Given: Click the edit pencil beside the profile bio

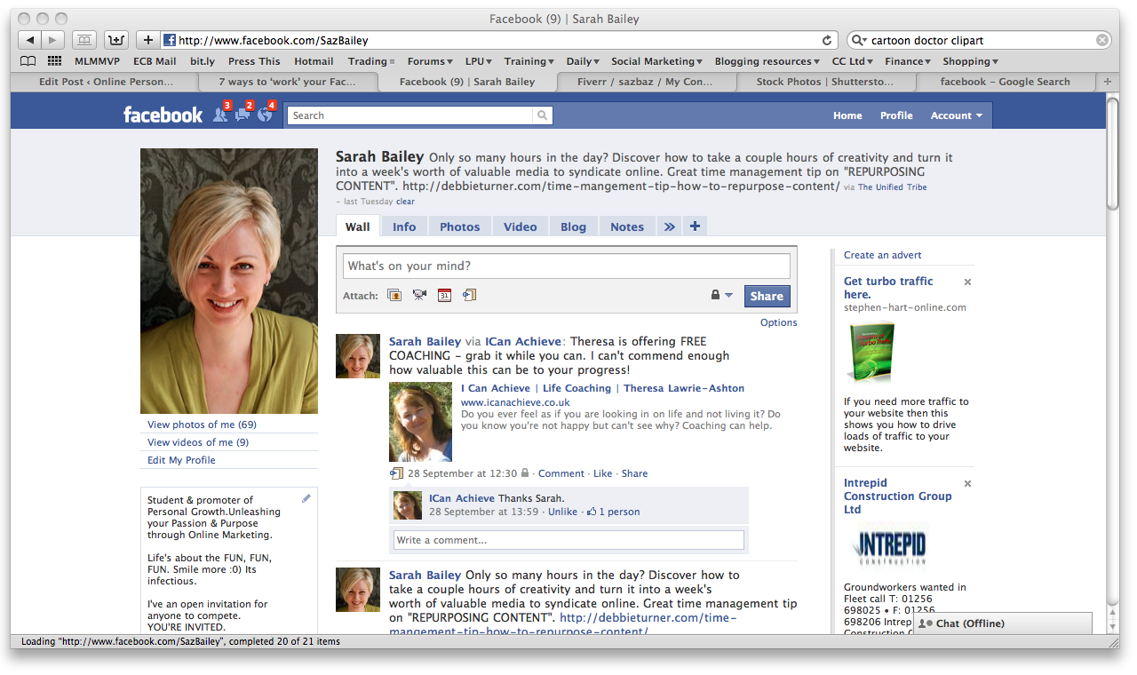Looking at the screenshot, I should point(306,498).
